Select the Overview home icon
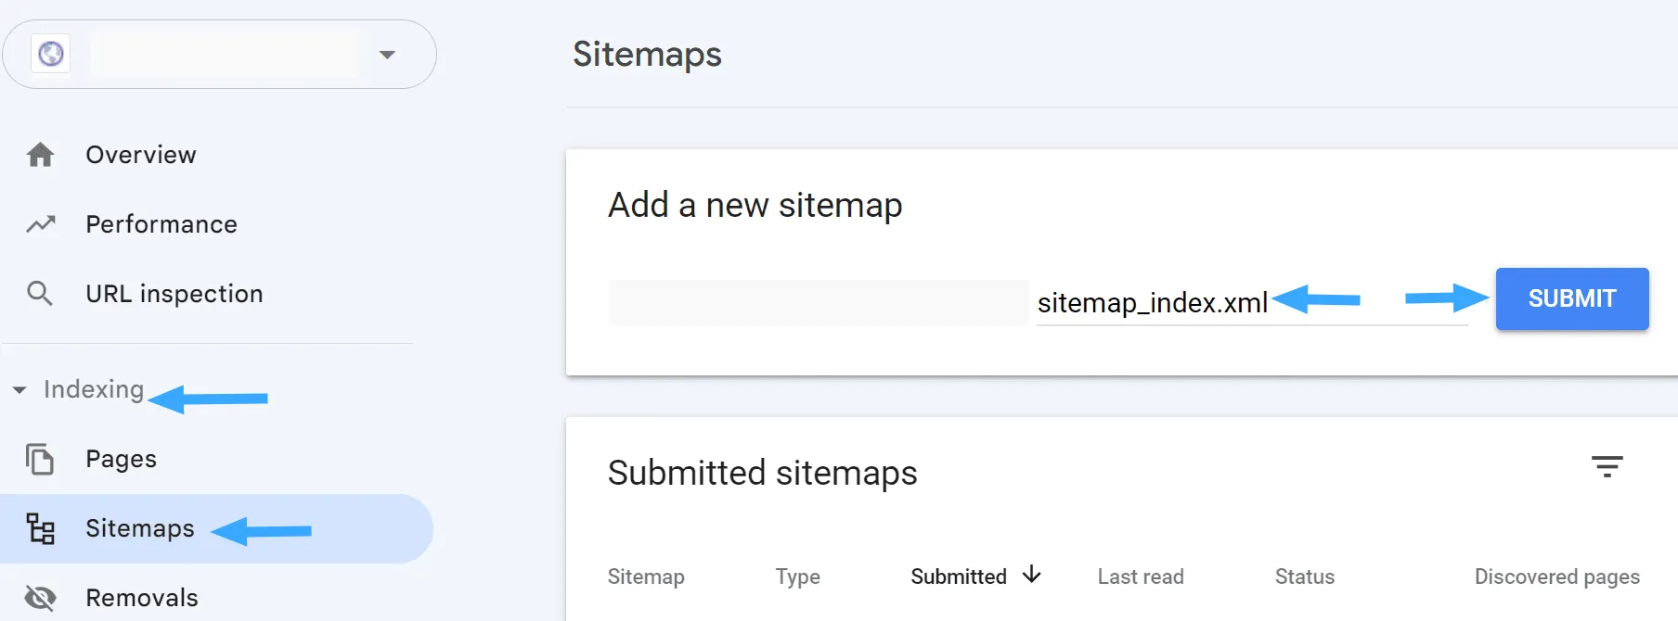The width and height of the screenshot is (1678, 621). point(41,155)
